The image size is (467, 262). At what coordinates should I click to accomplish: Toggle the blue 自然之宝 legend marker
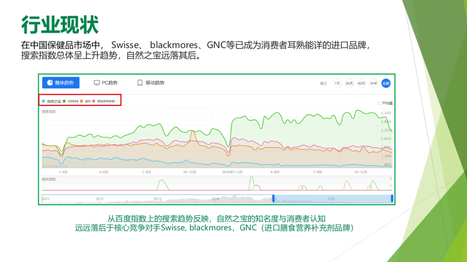(x=43, y=101)
